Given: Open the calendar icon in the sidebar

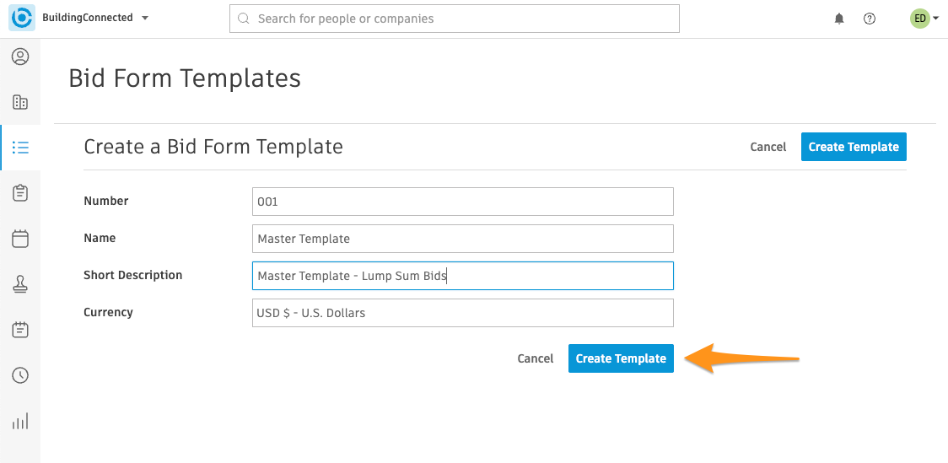Looking at the screenshot, I should point(20,238).
